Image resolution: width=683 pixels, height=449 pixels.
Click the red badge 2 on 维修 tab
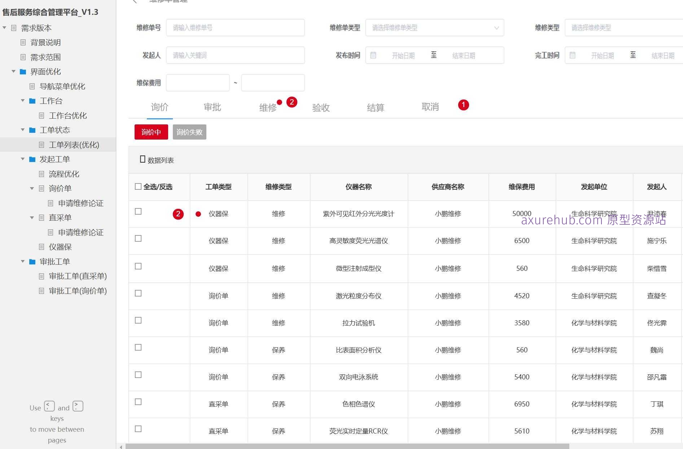point(292,102)
